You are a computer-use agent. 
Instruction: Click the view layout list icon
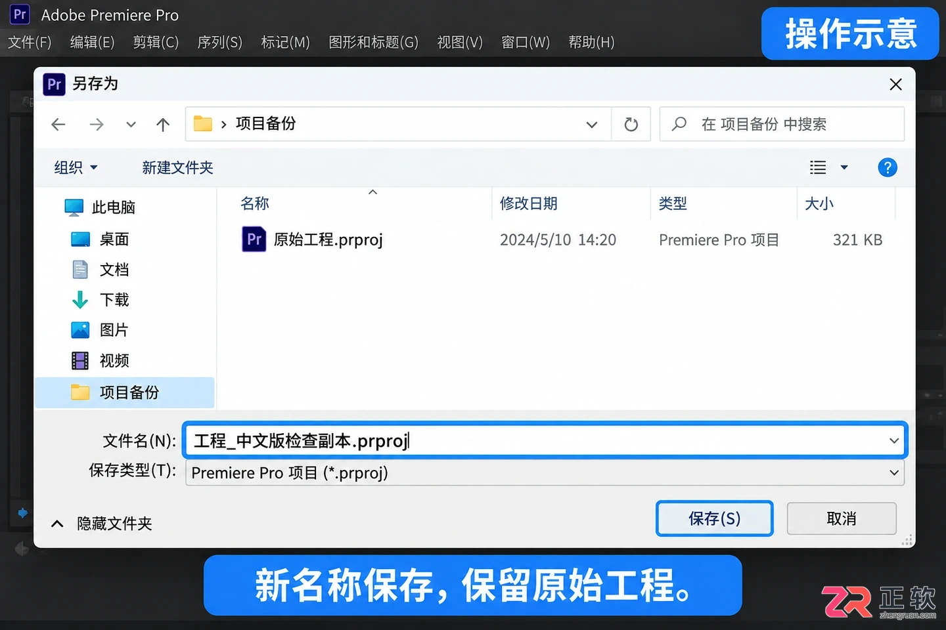(x=818, y=167)
